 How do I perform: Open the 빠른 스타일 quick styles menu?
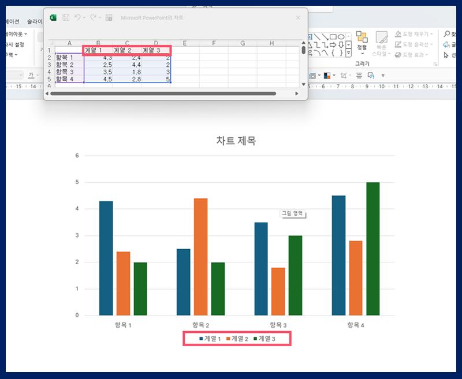point(382,43)
